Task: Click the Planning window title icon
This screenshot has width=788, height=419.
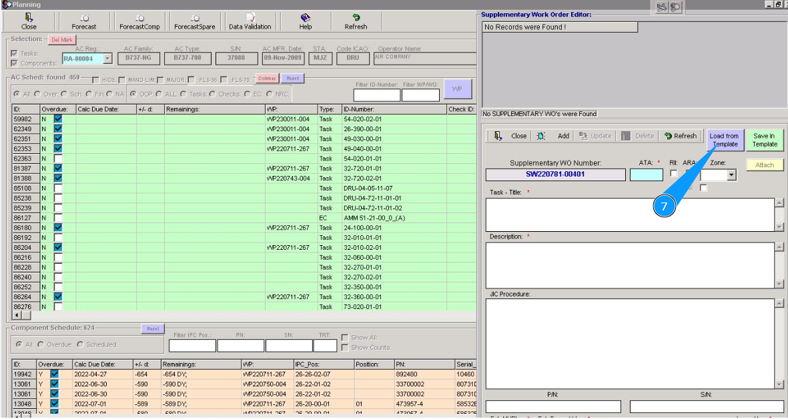Action: (x=7, y=5)
